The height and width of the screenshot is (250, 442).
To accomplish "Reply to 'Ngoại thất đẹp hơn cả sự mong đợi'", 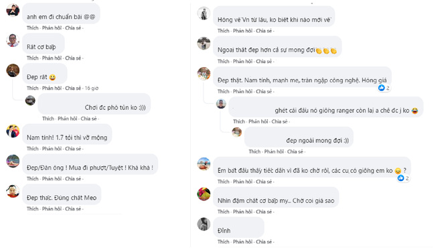I will pyautogui.click(x=242, y=61).
